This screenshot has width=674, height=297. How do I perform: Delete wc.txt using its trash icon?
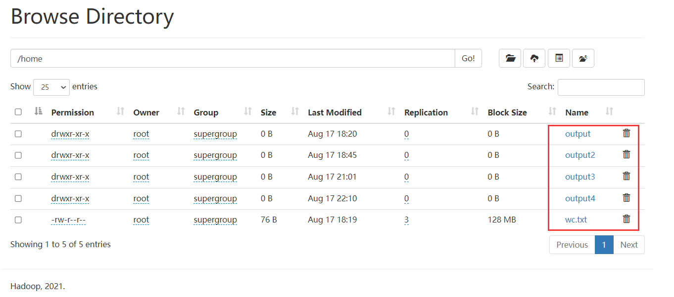pos(626,219)
